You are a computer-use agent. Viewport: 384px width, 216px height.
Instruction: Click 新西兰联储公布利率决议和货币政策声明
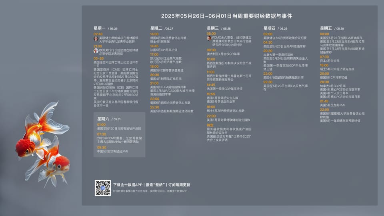tap(229, 65)
